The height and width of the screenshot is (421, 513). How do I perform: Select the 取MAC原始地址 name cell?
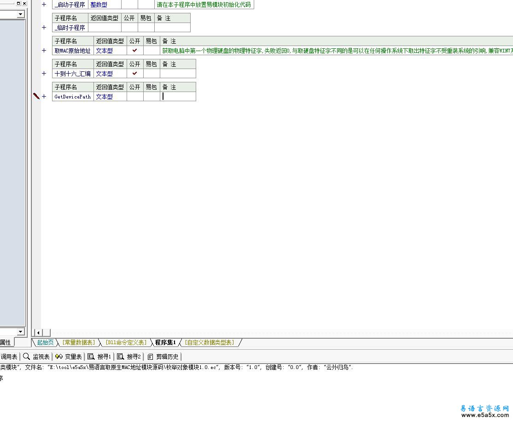point(73,51)
